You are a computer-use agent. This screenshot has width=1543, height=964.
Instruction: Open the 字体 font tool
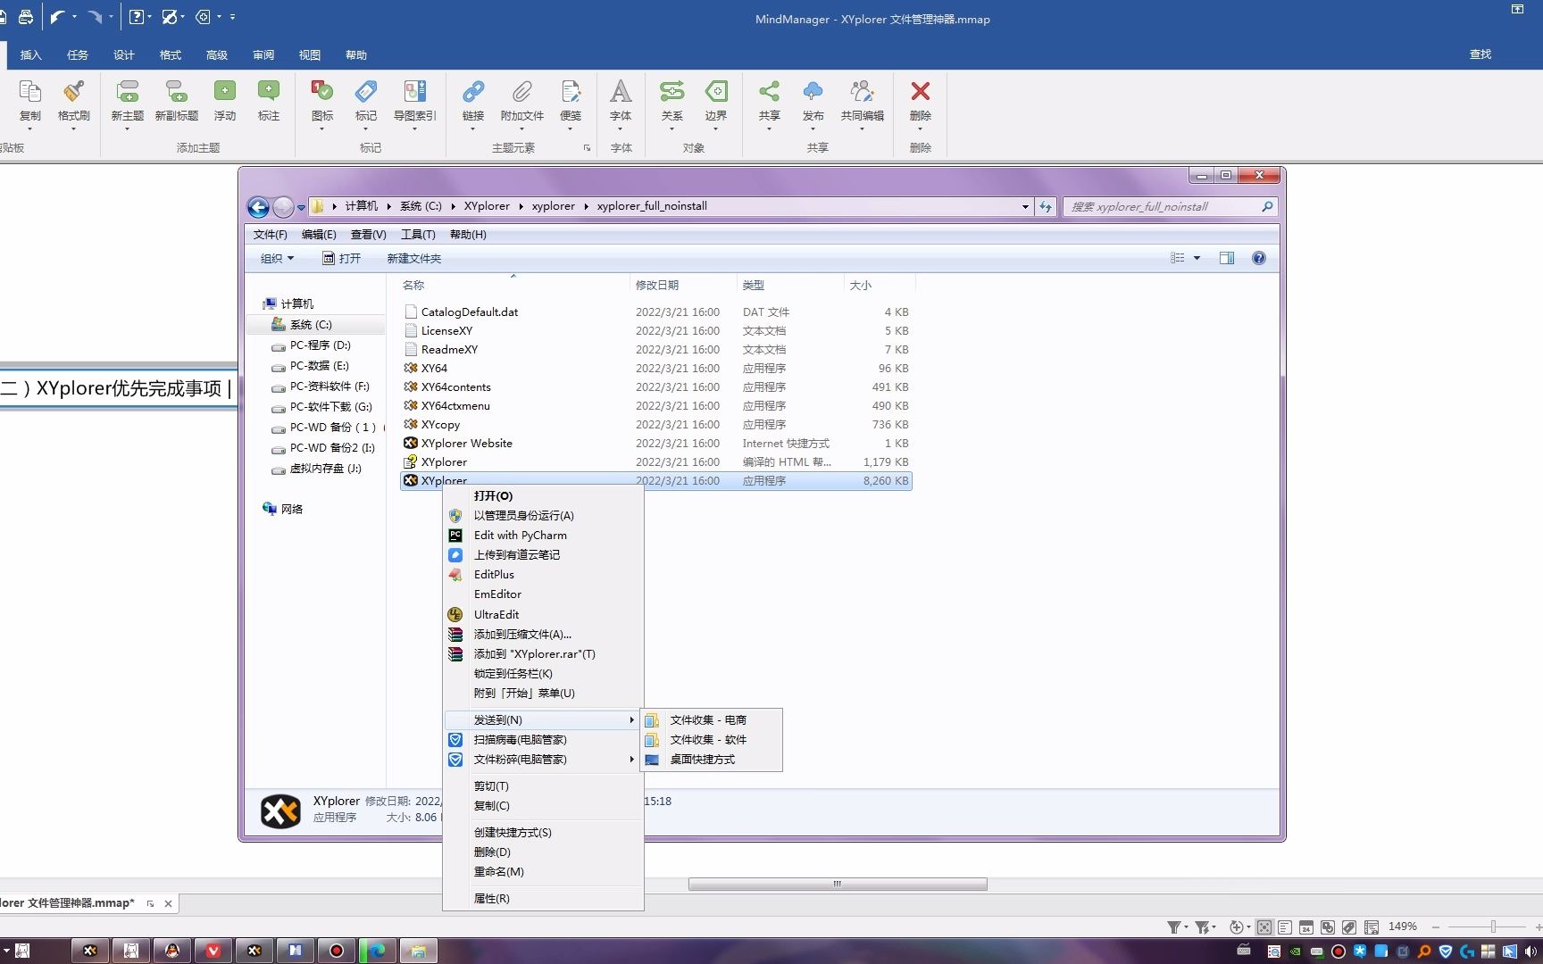[x=621, y=92]
